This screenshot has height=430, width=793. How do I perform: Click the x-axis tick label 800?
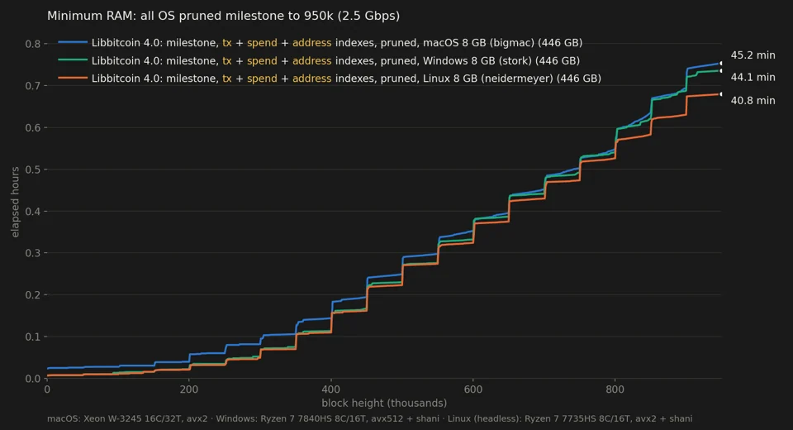pos(615,389)
